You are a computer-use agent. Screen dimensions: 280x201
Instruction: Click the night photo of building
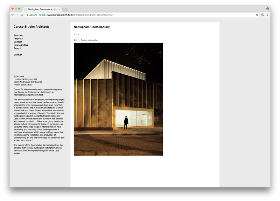pos(118,99)
